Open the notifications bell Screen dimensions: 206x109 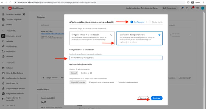pos(192,8)
